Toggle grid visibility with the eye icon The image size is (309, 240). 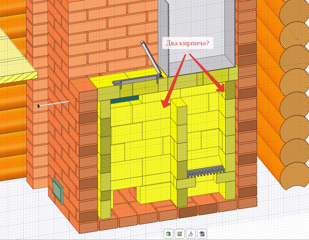click(x=202, y=233)
